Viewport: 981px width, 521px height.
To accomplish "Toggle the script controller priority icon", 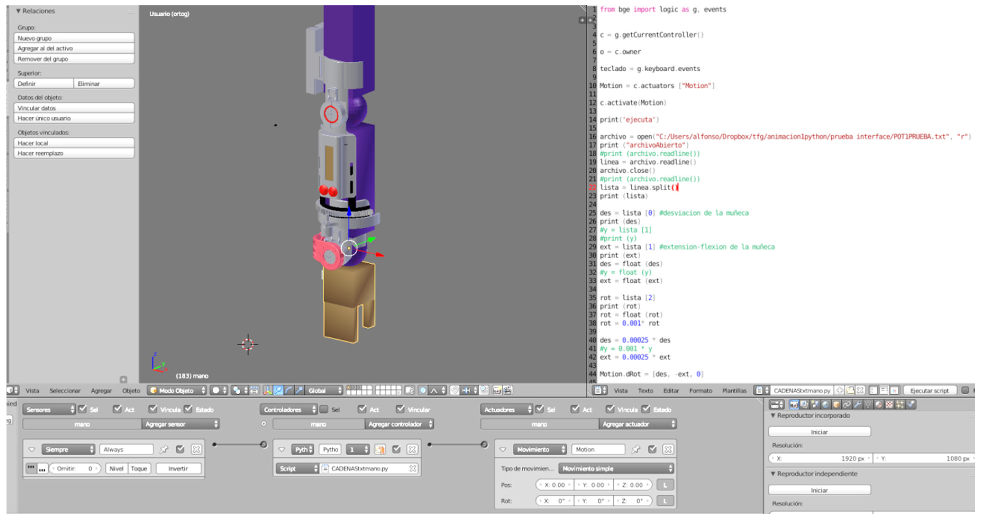I will point(379,449).
